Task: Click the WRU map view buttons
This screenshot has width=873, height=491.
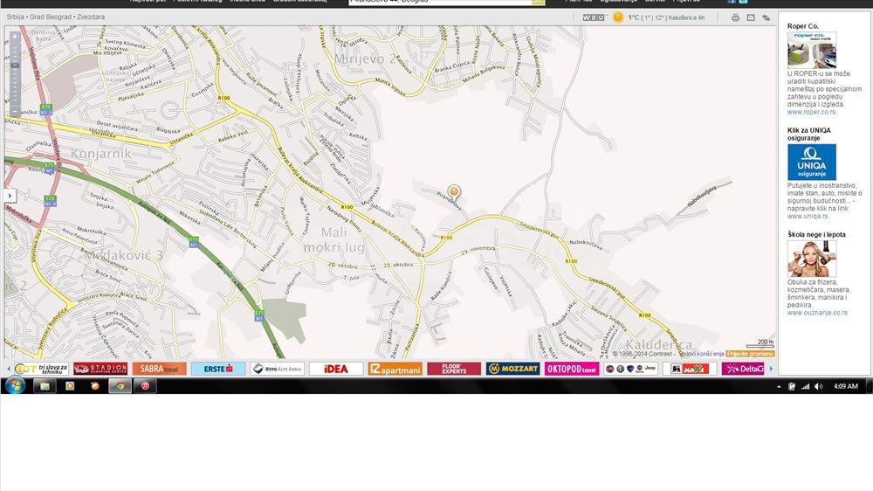Action: coord(594,17)
